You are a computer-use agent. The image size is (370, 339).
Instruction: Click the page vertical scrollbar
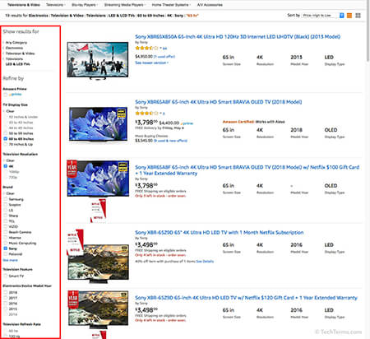click(x=368, y=30)
